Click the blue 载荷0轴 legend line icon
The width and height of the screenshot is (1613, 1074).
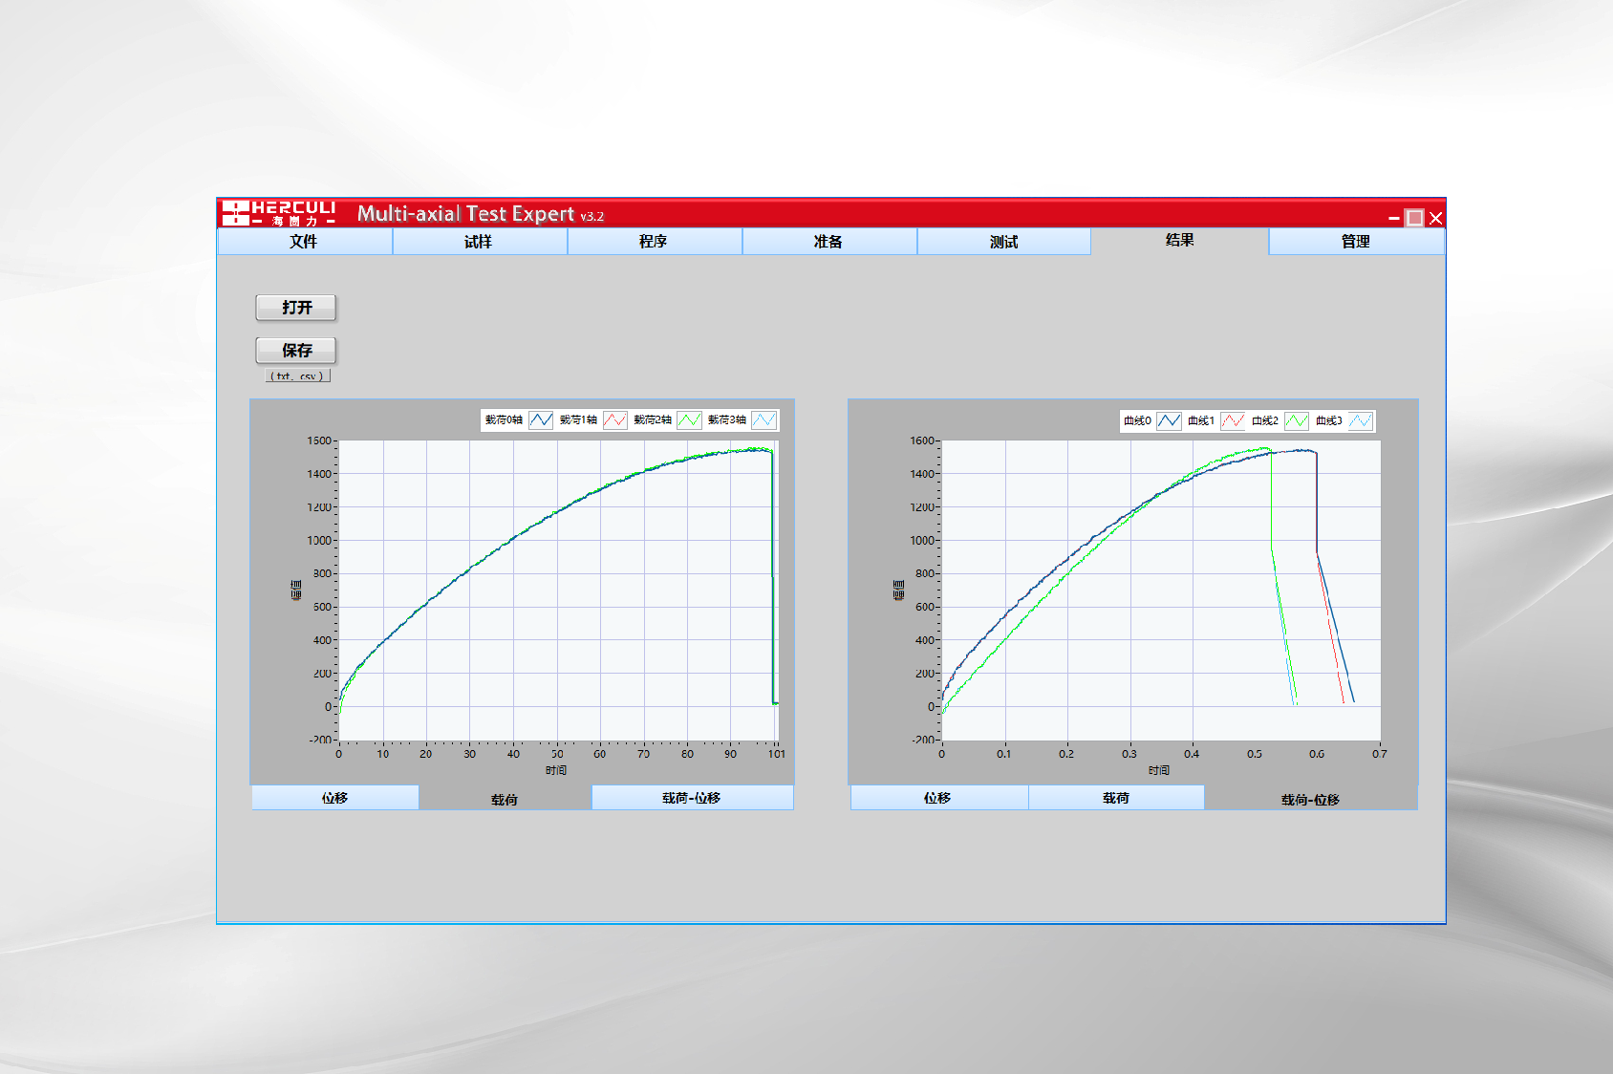(541, 420)
